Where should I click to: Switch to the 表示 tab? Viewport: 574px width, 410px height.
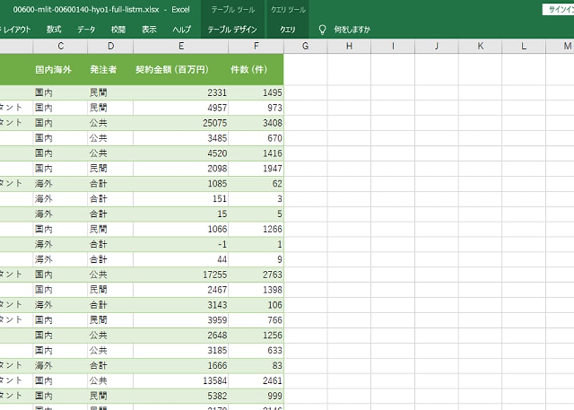pyautogui.click(x=149, y=29)
